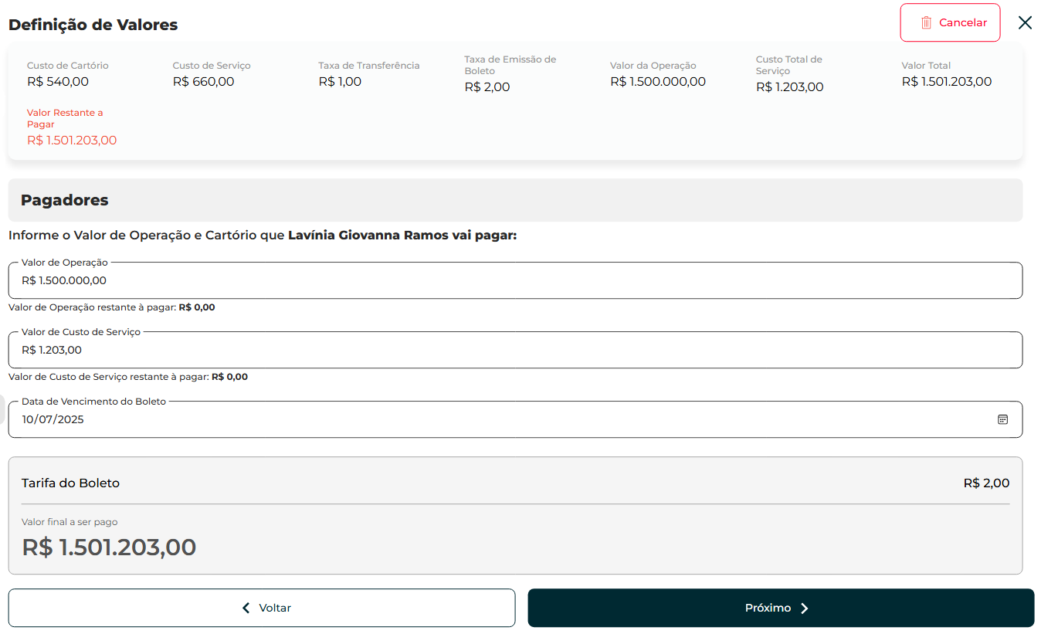Image resolution: width=1041 pixels, height=634 pixels.
Task: Close the Definição de Valores dialog
Action: point(1025,22)
